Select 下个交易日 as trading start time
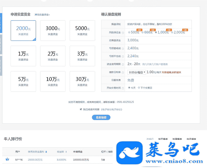Screen dimensions: 207x168 pyautogui.click(x=139, y=88)
